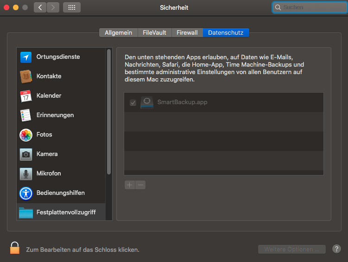Select the Kalender icon in sidebar
Screen dimensions: 348x262
click(25, 96)
